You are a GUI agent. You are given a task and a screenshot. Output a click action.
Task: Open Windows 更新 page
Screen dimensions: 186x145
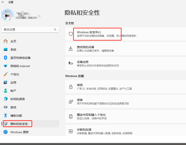pos(30,132)
